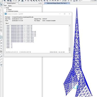Switch to the Display tab in explorer

10,6
